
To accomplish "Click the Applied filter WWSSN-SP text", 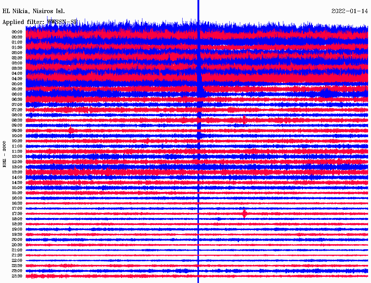I will point(40,22).
